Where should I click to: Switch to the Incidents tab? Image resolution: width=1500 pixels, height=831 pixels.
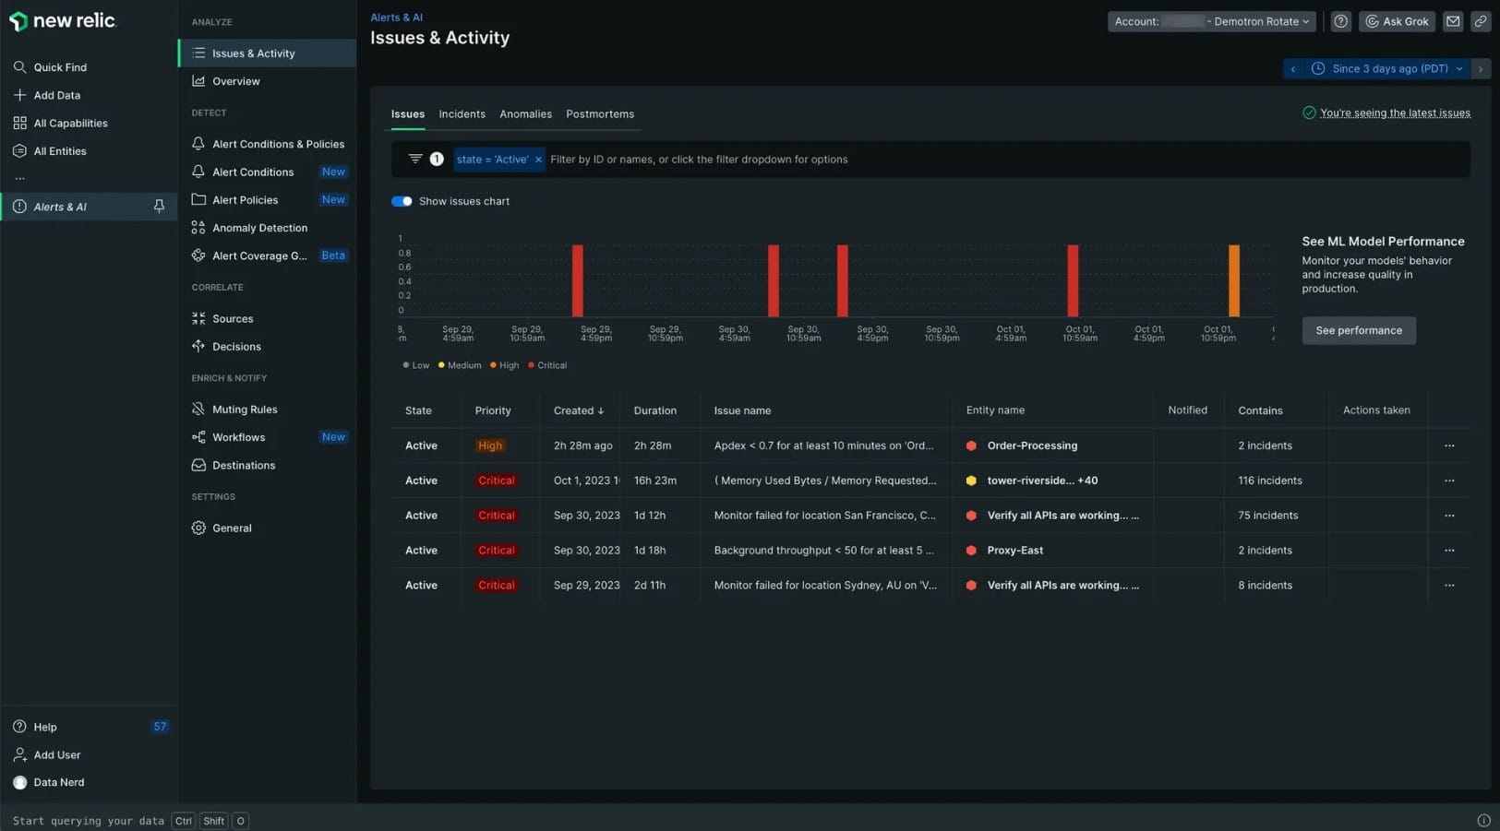pyautogui.click(x=462, y=113)
